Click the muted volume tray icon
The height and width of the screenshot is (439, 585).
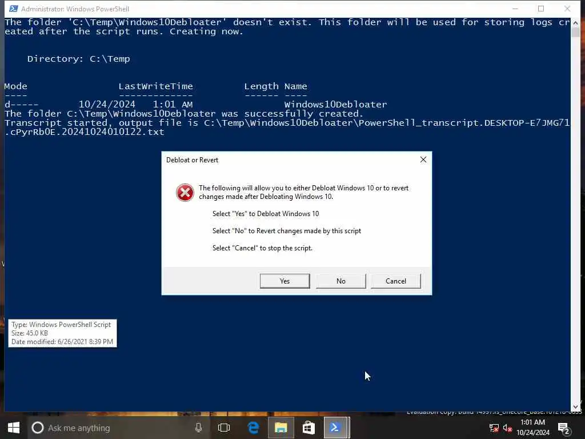(x=507, y=428)
